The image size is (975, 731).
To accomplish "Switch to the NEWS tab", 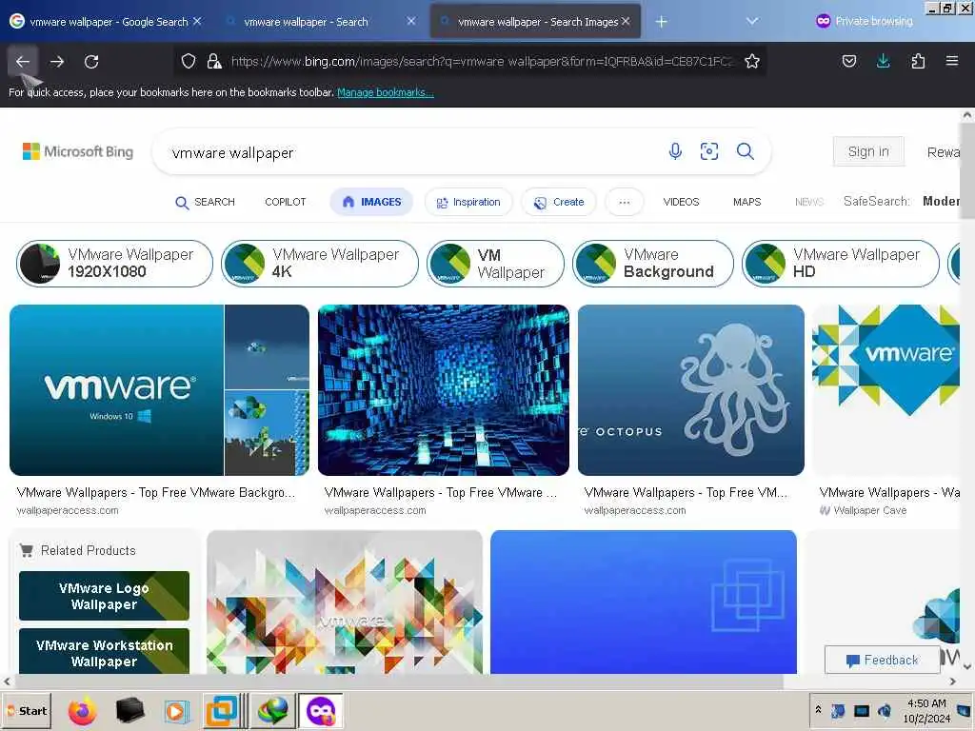I will pyautogui.click(x=809, y=202).
